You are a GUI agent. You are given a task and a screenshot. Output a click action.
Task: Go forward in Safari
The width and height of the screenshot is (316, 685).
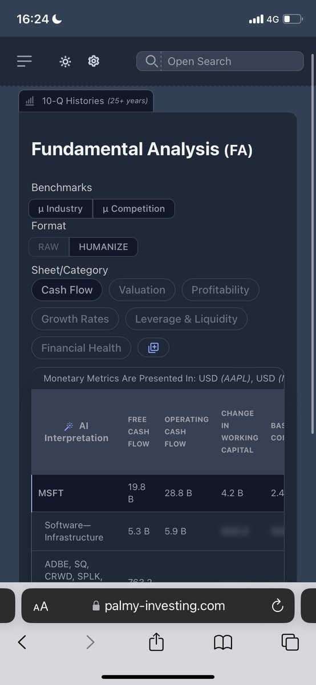(x=90, y=642)
